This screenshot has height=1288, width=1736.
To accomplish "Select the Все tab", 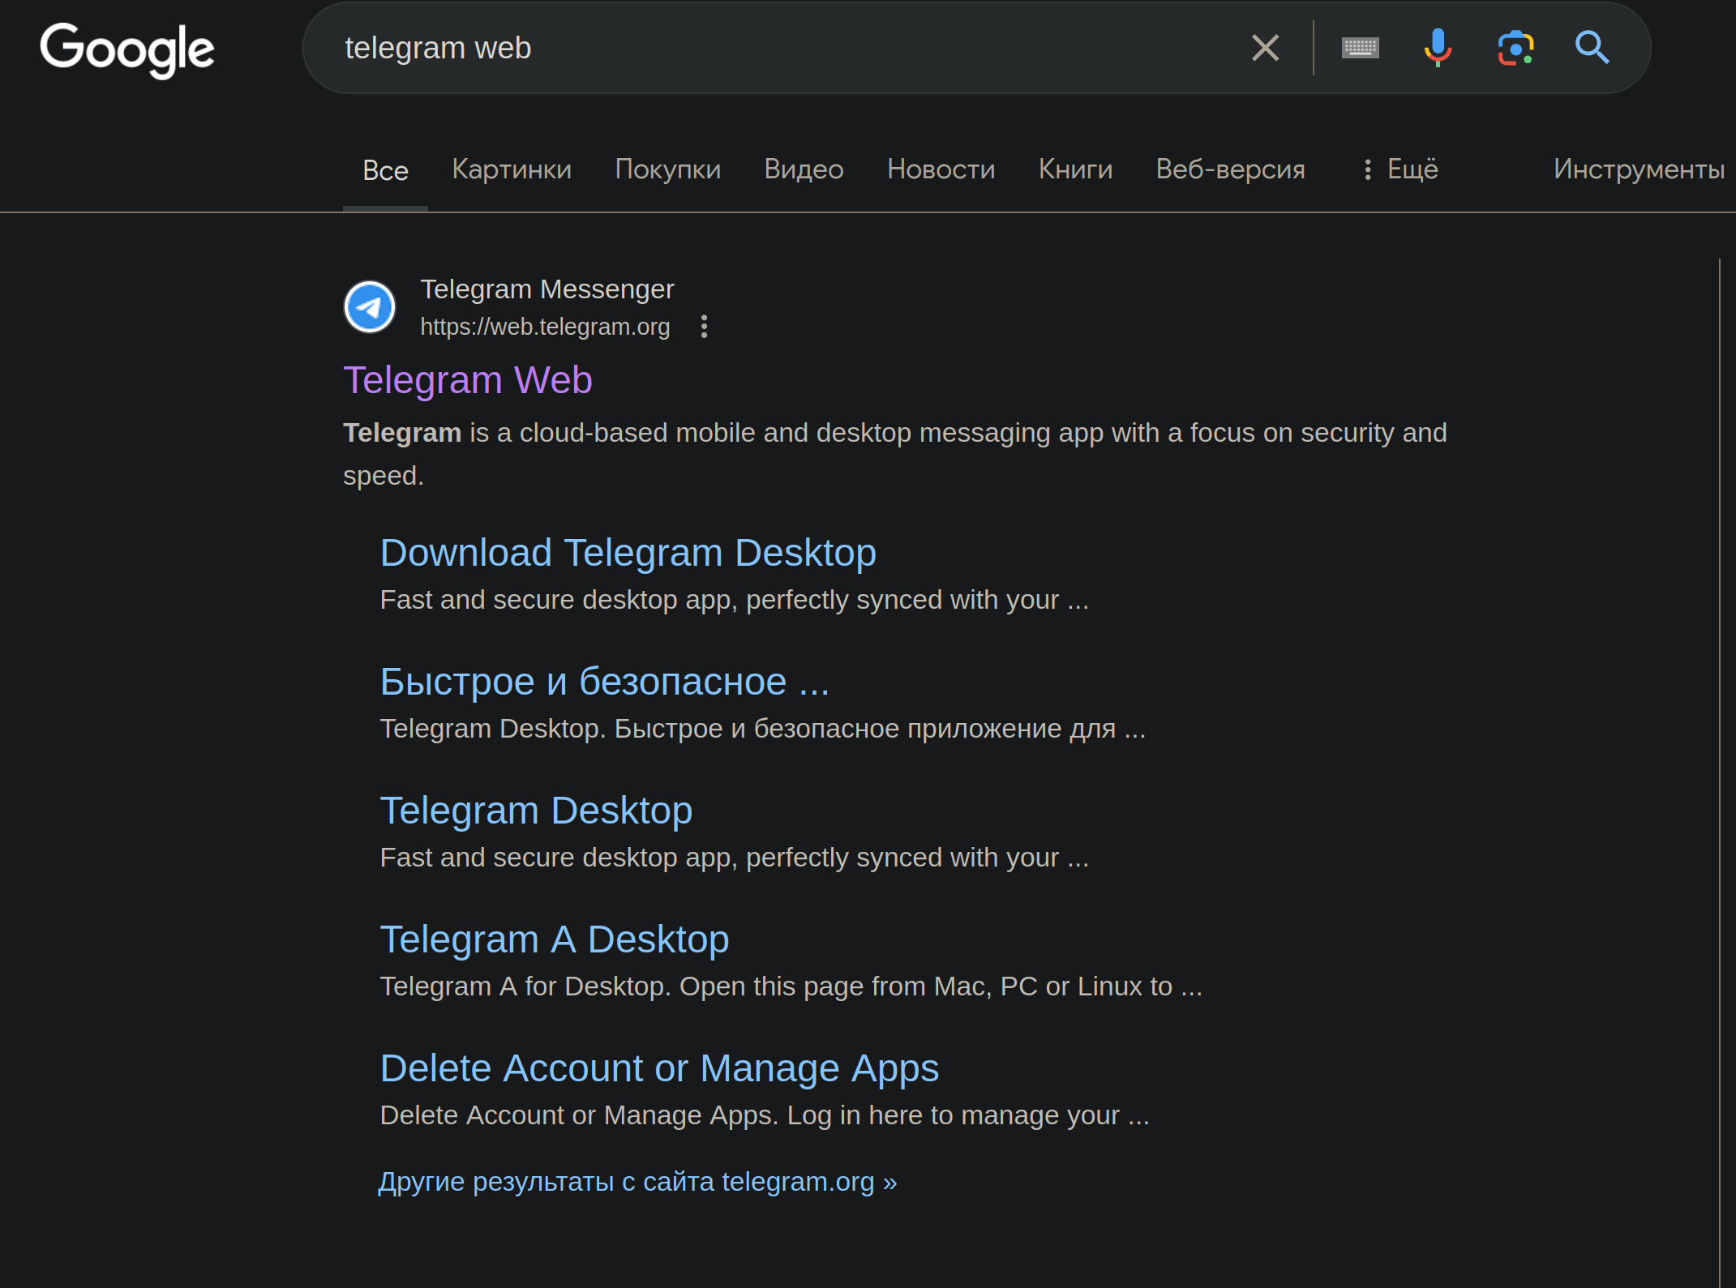I will pos(385,170).
